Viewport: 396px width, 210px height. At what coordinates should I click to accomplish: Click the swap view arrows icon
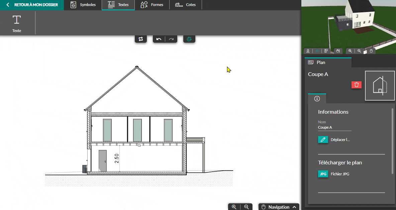[141, 39]
